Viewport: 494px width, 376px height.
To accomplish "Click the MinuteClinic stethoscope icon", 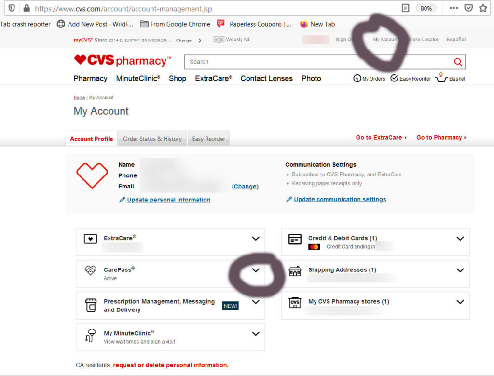I will click(90, 336).
